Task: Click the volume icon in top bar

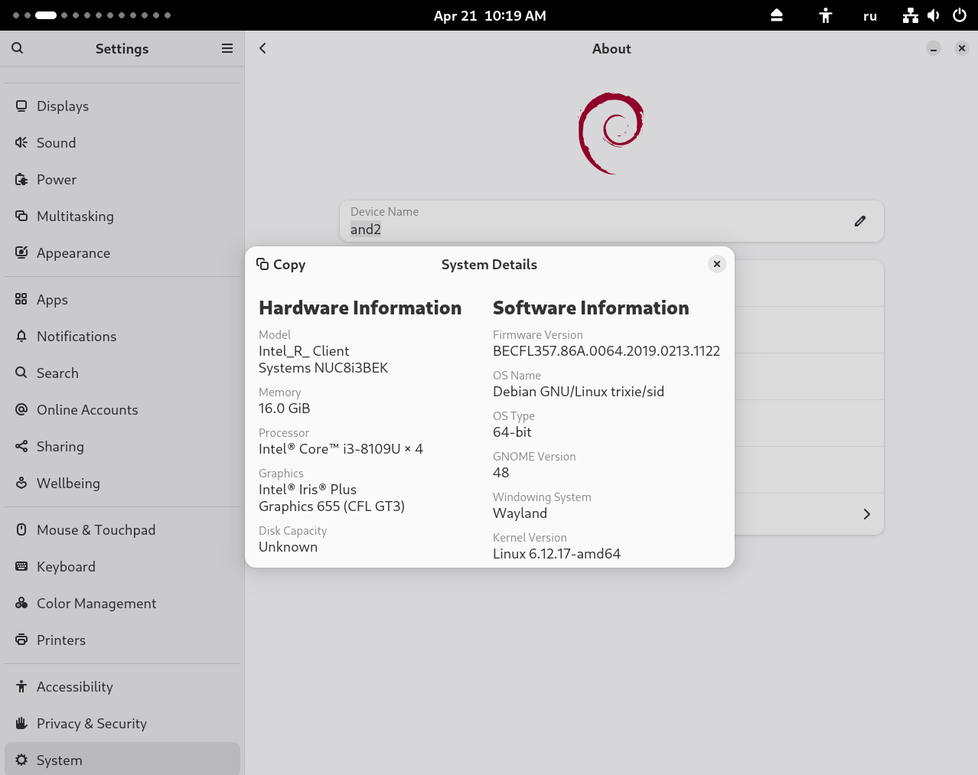Action: (x=934, y=15)
